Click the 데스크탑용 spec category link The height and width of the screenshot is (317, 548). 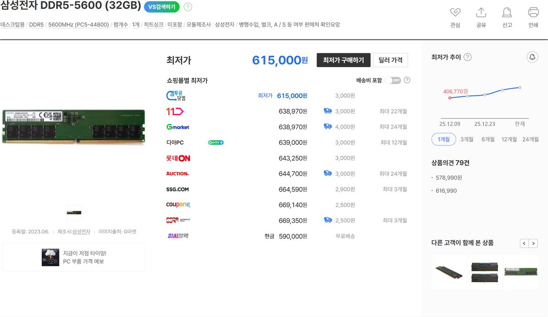click(12, 25)
